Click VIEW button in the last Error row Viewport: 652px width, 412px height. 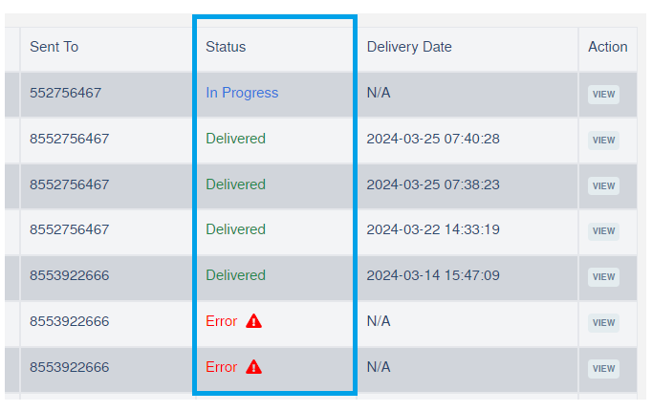click(x=603, y=369)
